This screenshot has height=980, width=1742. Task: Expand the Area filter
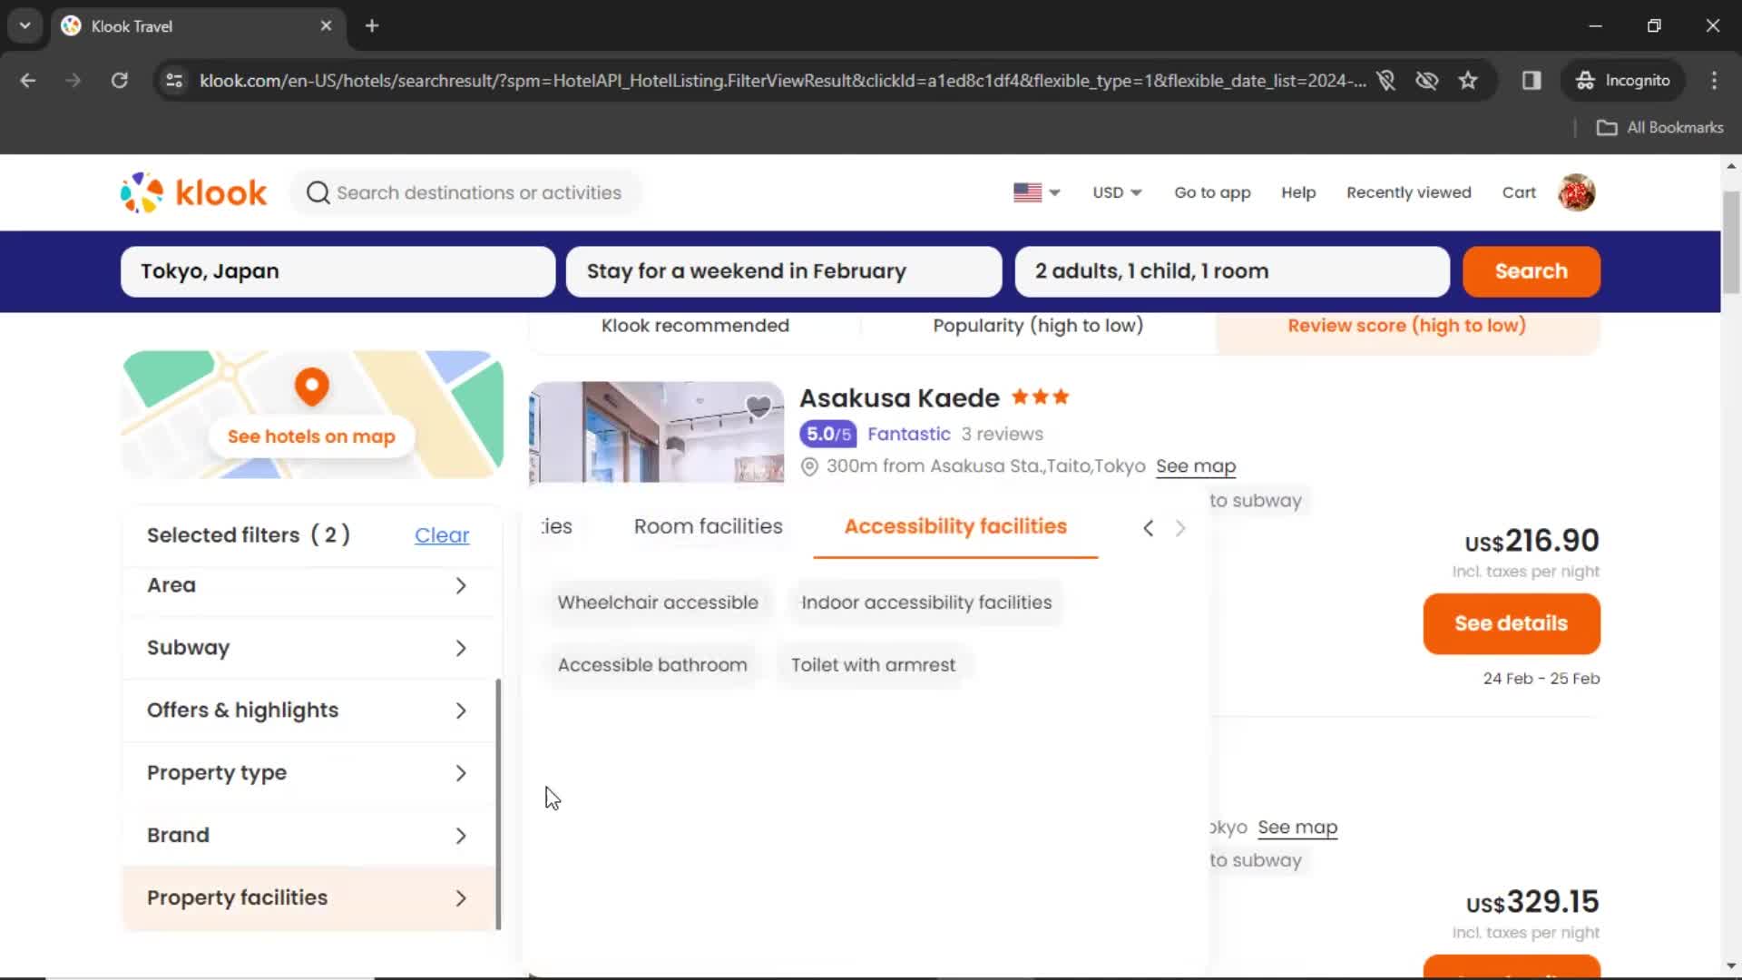pyautogui.click(x=308, y=585)
